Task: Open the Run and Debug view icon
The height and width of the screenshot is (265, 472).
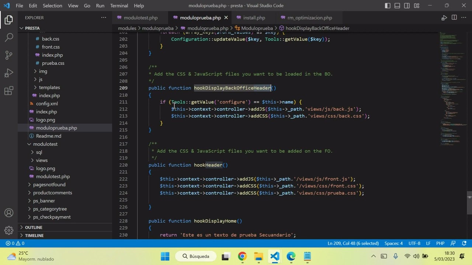Action: 9,73
